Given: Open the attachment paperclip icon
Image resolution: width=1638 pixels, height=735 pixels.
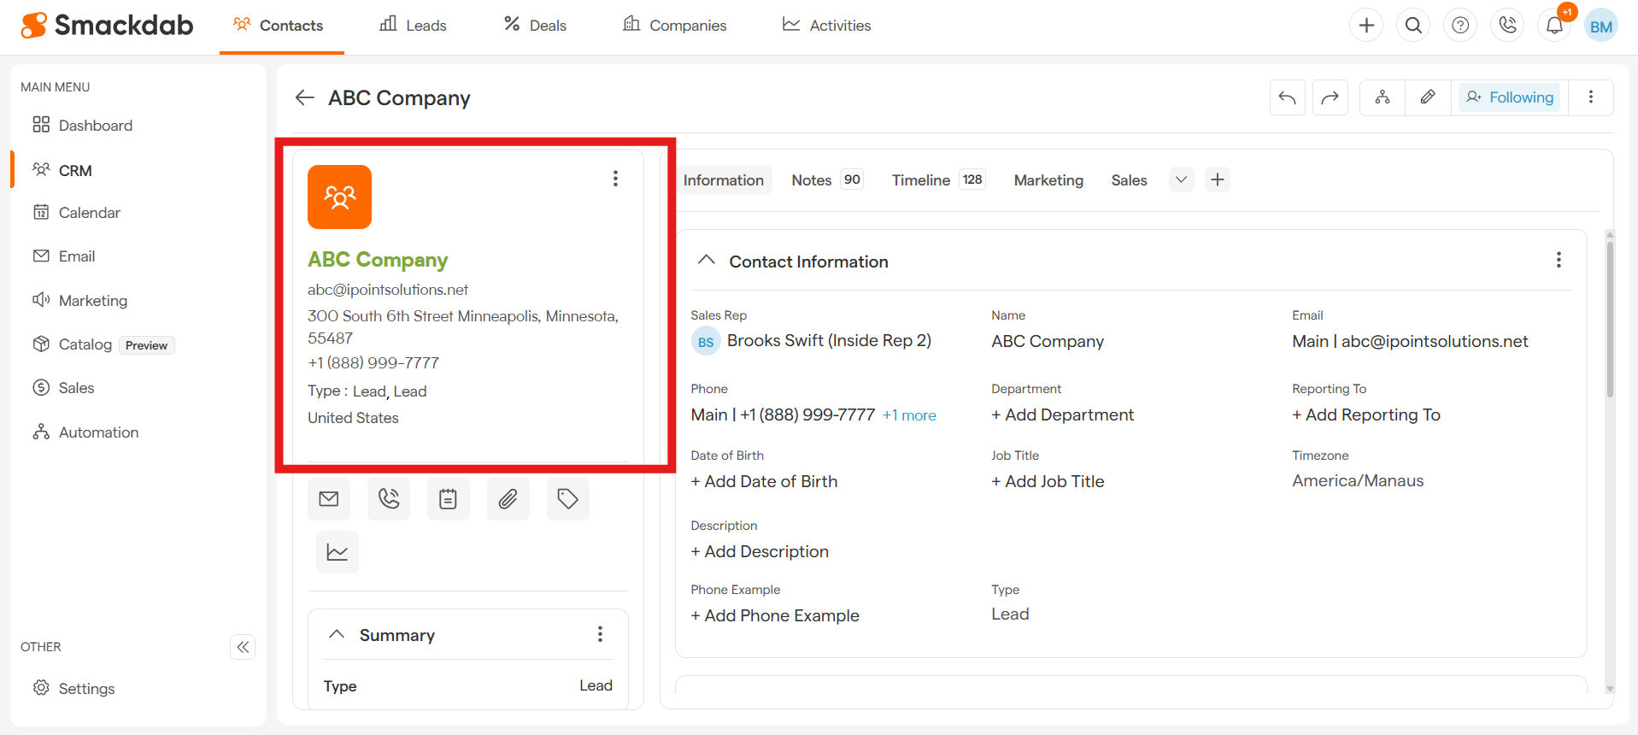Looking at the screenshot, I should click(508, 499).
